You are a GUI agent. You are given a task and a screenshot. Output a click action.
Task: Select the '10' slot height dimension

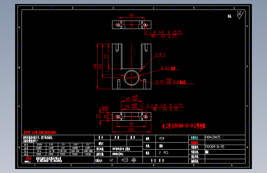(x=106, y=117)
